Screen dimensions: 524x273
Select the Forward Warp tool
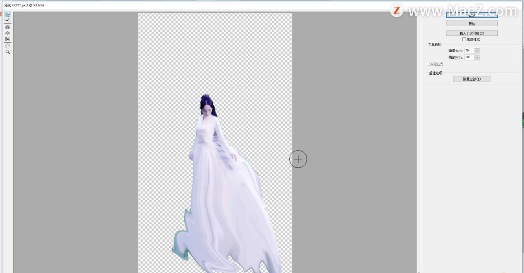pos(7,15)
